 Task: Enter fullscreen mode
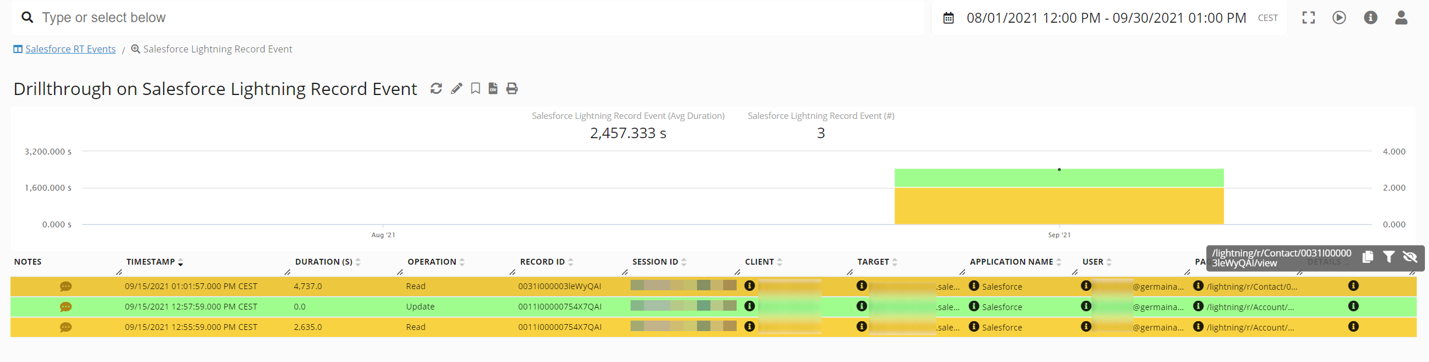1308,18
